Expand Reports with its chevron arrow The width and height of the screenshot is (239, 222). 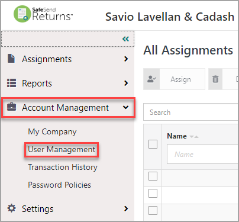[x=126, y=83]
